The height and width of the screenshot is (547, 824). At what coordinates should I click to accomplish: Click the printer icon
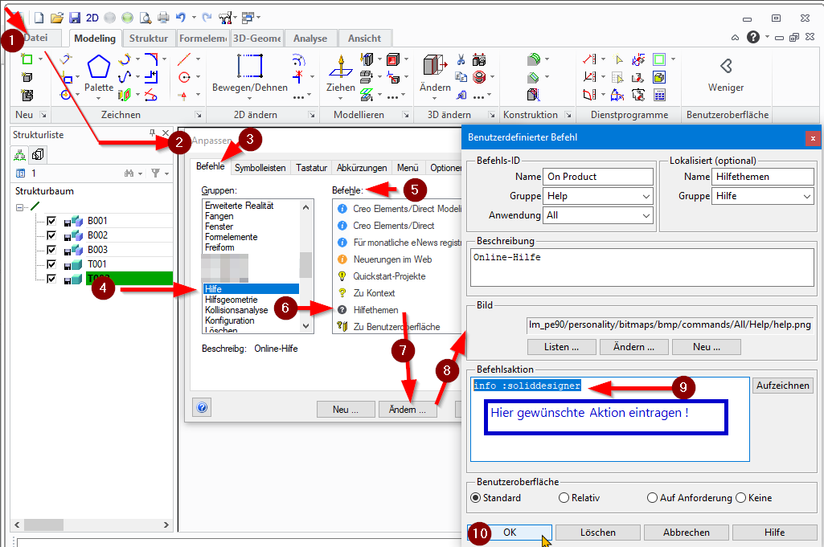point(163,18)
